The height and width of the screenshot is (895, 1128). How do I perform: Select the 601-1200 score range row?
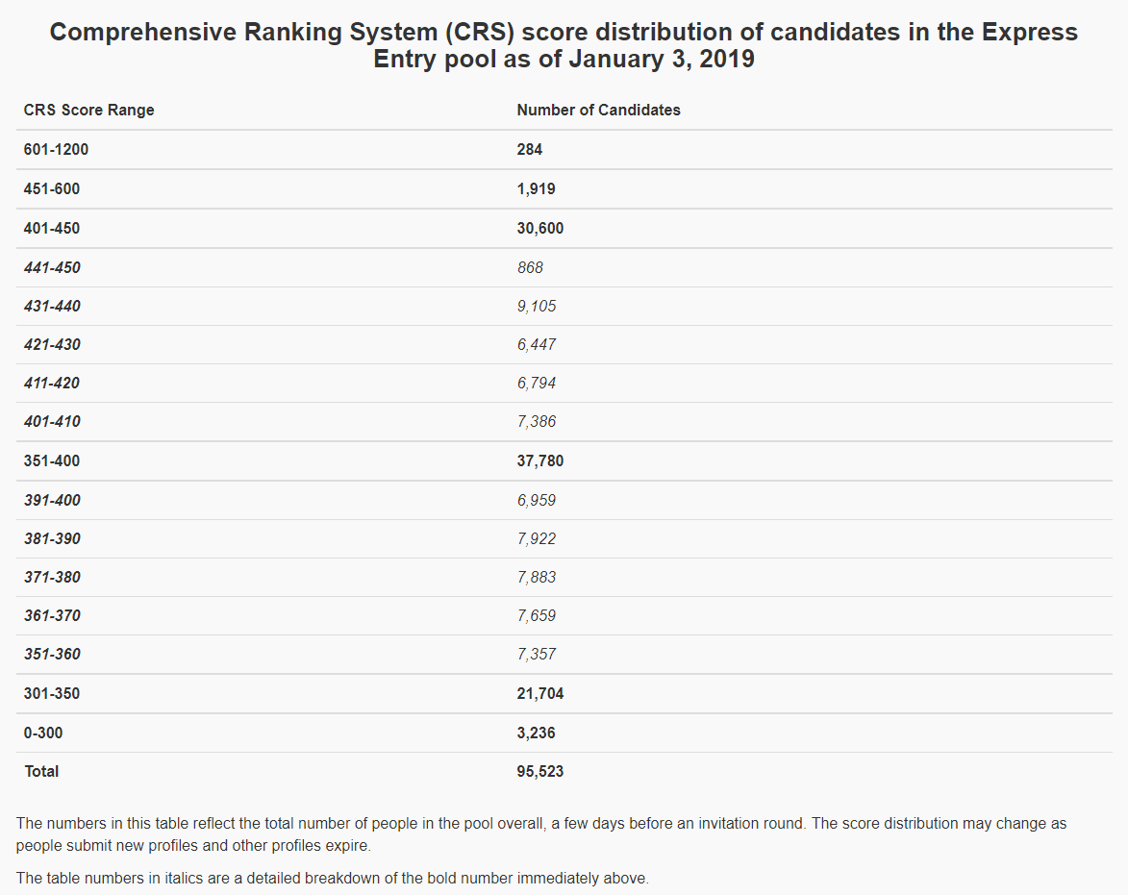point(564,150)
